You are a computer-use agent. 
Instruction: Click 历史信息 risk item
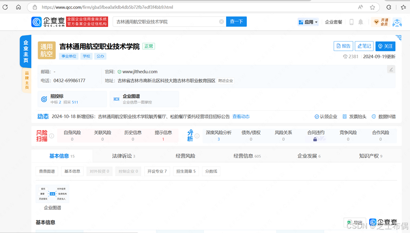click(x=133, y=136)
